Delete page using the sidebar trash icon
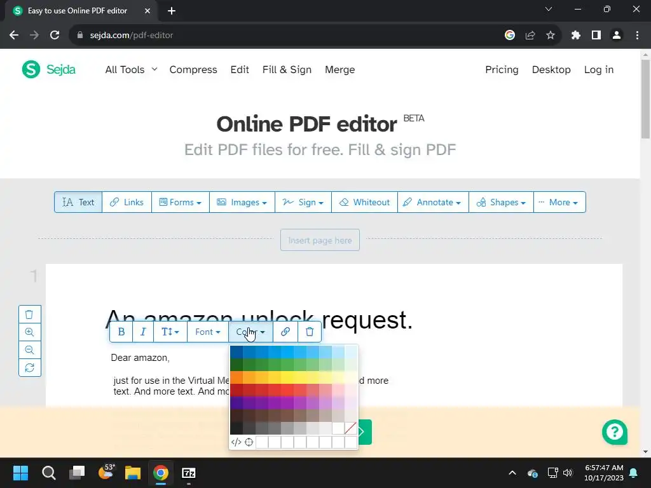The width and height of the screenshot is (651, 488). 29,315
